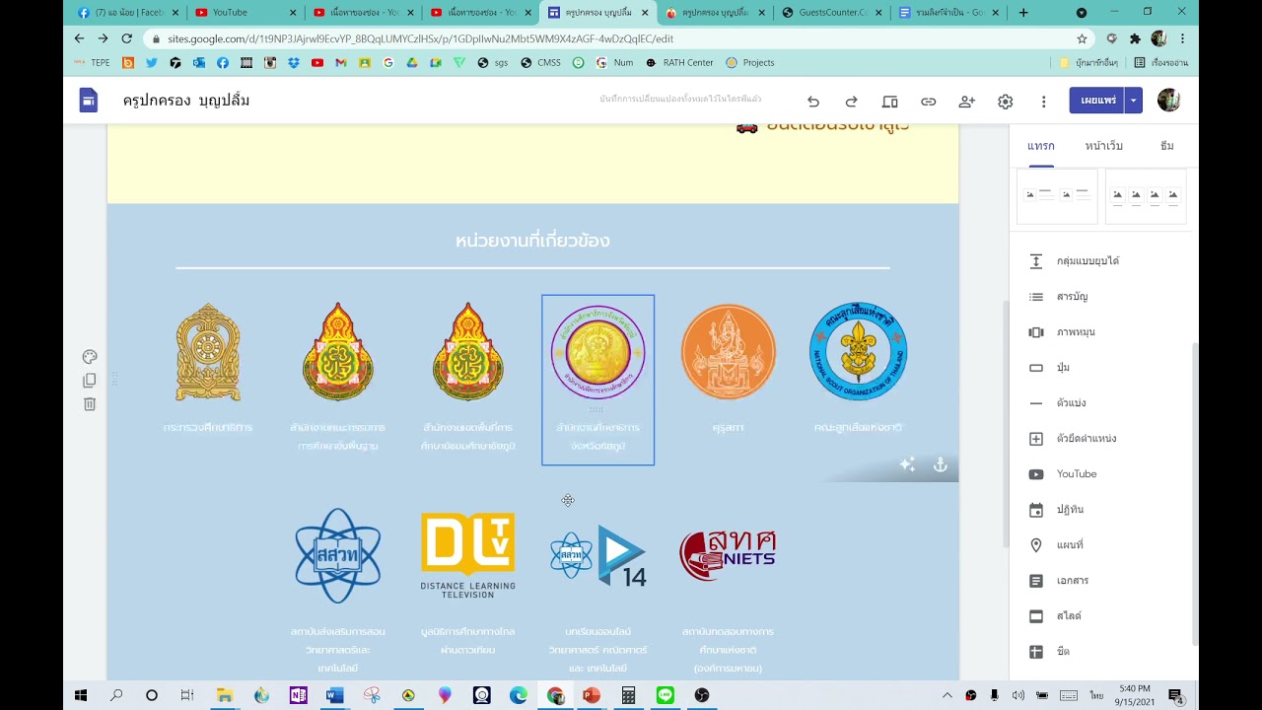Open the tab search dropdown in Chrome
This screenshot has height=710, width=1262.
(x=1082, y=13)
